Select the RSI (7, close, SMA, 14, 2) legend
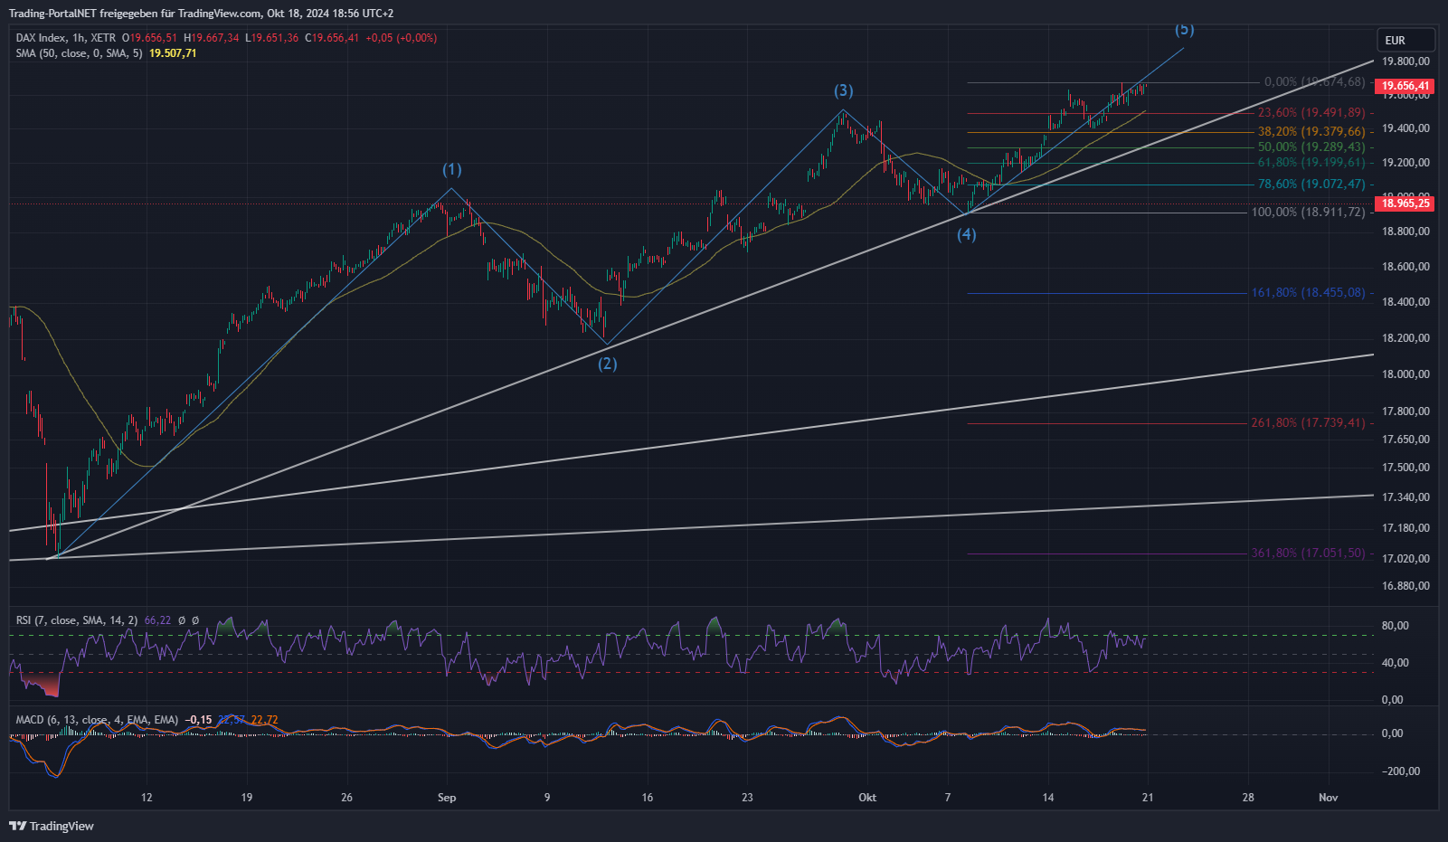The image size is (1448, 842). tap(77, 620)
